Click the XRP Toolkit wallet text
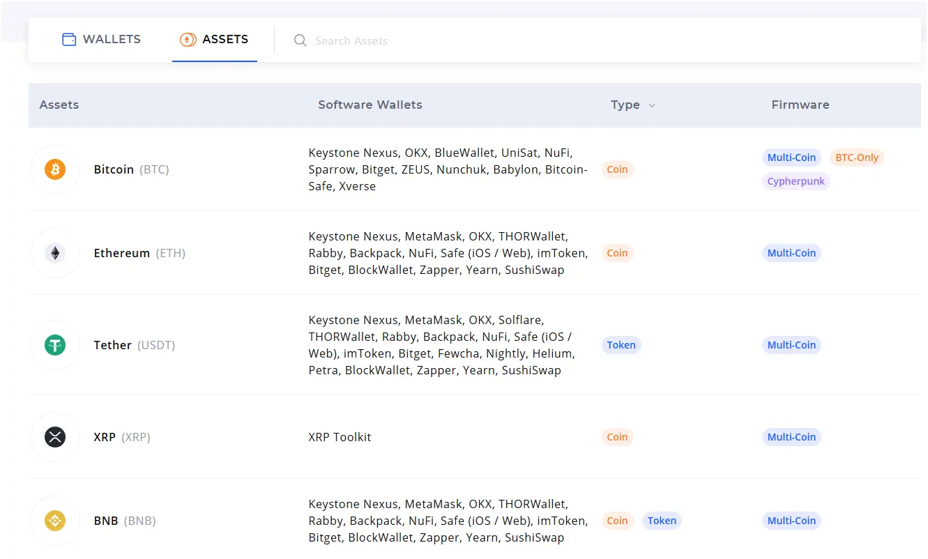This screenshot has width=928, height=559. click(x=340, y=437)
